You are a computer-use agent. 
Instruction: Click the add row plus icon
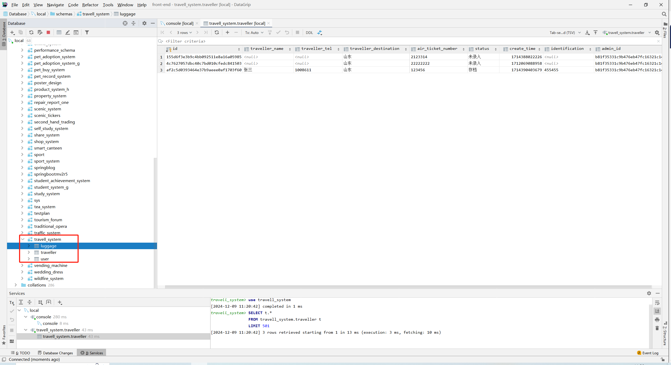(x=227, y=32)
